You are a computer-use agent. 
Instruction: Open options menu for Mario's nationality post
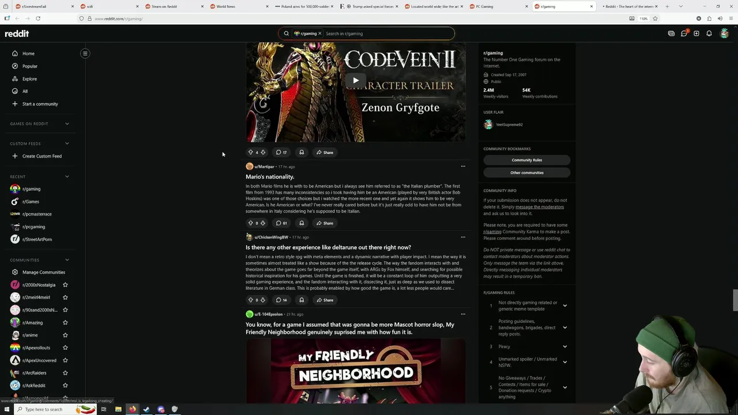[x=463, y=167]
